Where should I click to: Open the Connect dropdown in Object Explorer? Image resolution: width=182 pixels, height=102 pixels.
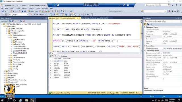tap(5, 21)
